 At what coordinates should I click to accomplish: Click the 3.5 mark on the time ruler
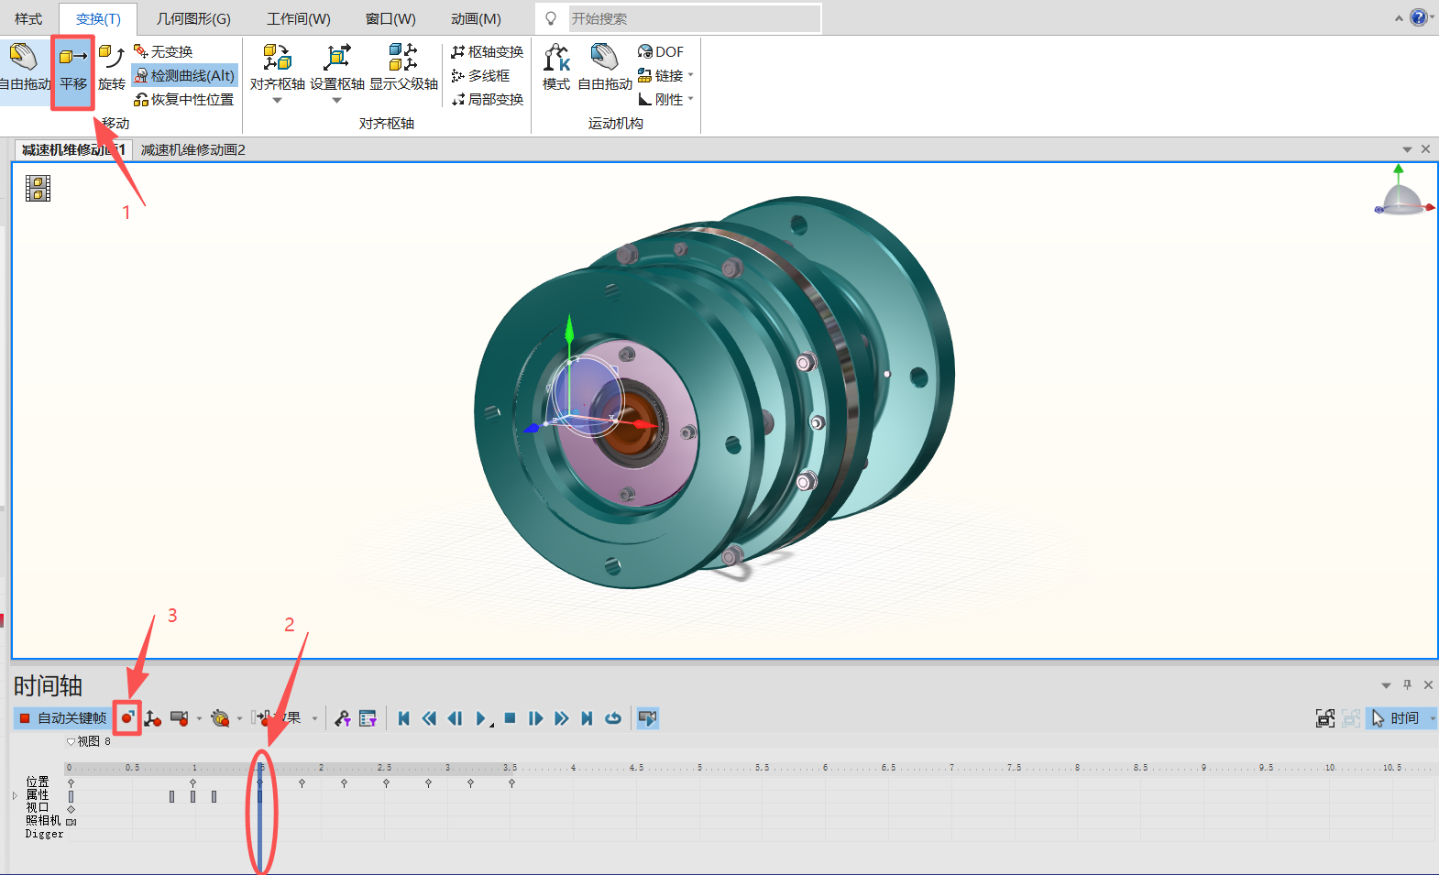tap(511, 768)
